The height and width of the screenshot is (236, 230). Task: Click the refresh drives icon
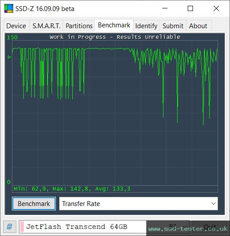click(x=10, y=227)
